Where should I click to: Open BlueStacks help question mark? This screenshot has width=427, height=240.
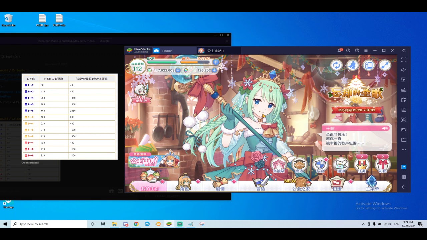coord(357,50)
